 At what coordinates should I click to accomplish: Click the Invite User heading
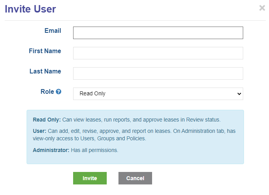click(x=30, y=9)
